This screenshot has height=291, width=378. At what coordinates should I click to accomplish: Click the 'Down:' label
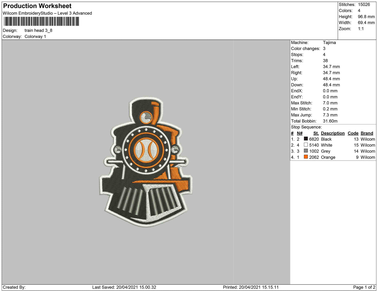(297, 85)
